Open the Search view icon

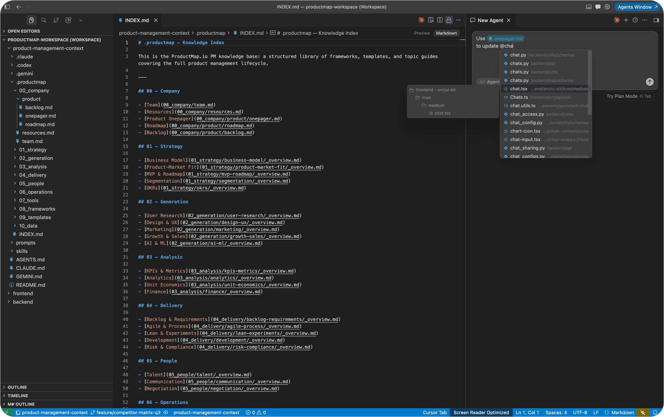coord(44,20)
